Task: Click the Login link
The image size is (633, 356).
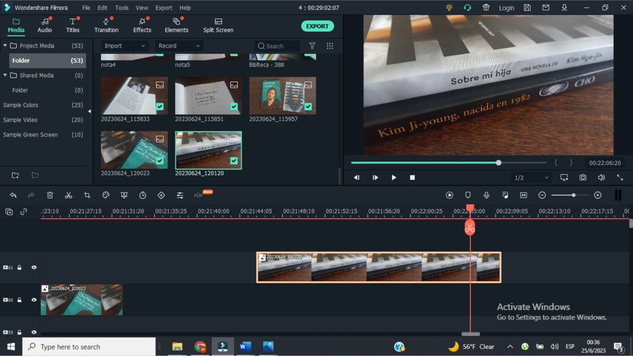Action: pyautogui.click(x=506, y=8)
